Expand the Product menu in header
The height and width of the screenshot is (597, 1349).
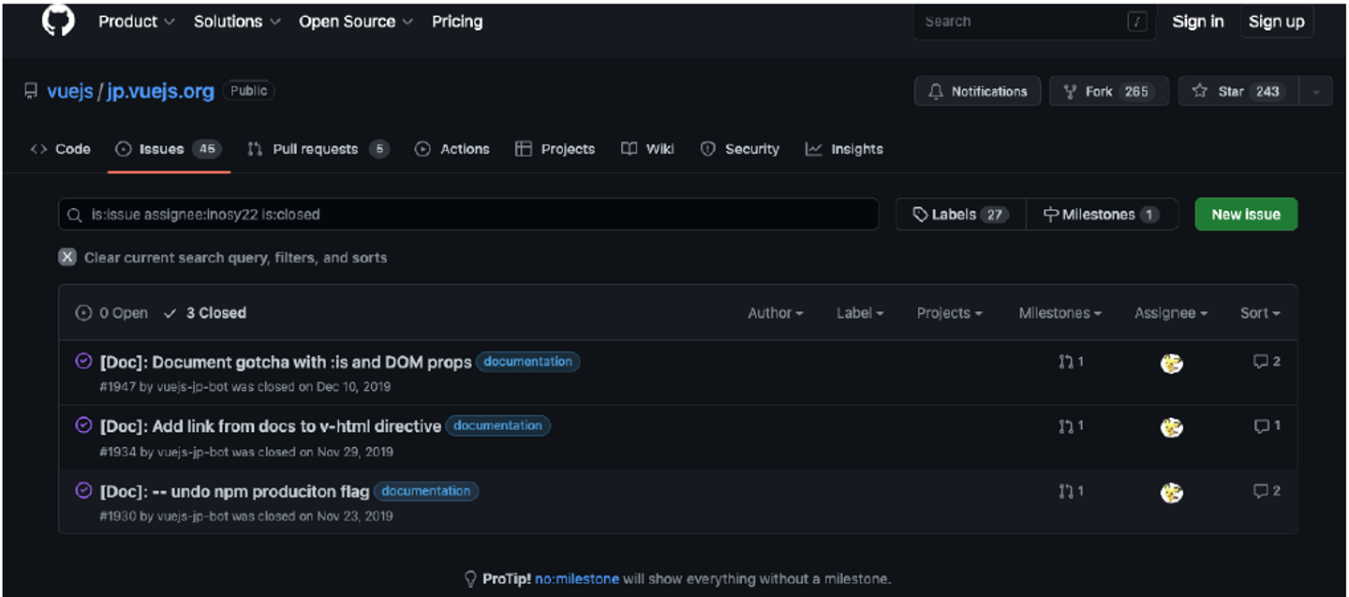coord(136,22)
